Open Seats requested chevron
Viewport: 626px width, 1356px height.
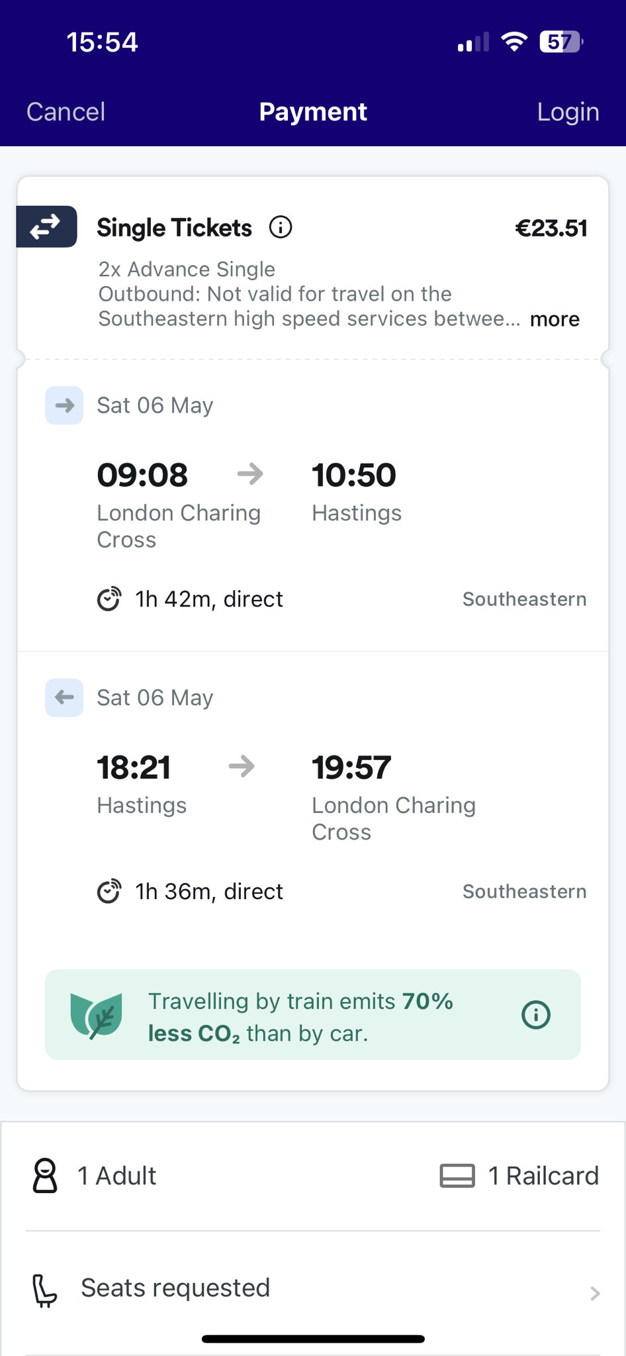[595, 1293]
